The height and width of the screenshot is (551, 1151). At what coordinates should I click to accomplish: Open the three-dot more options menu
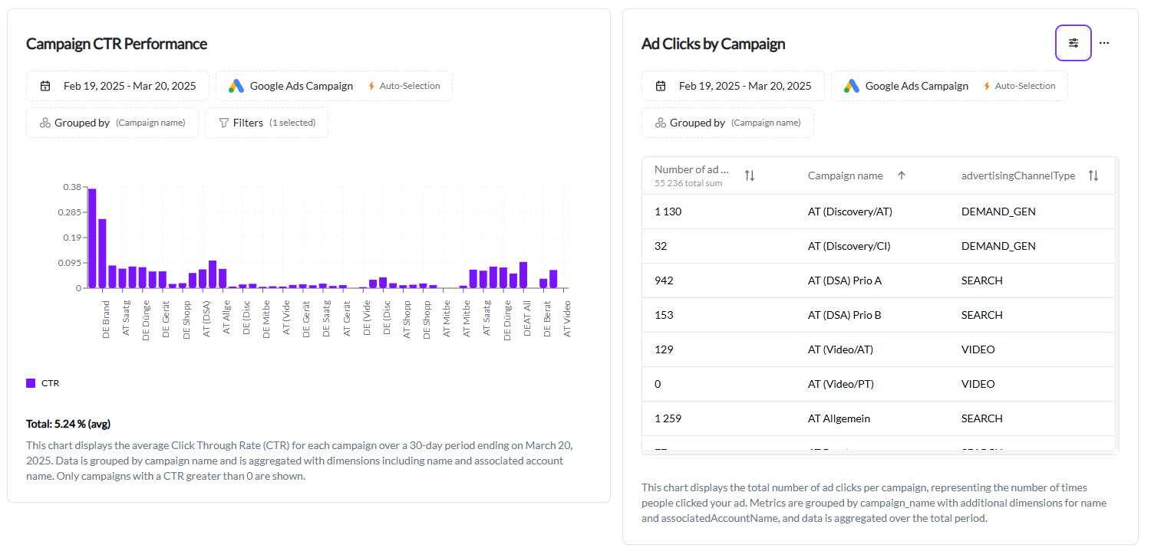pyautogui.click(x=1103, y=43)
